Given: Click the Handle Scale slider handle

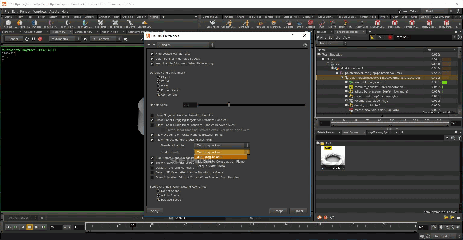Looking at the screenshot, I should click(x=229, y=105).
